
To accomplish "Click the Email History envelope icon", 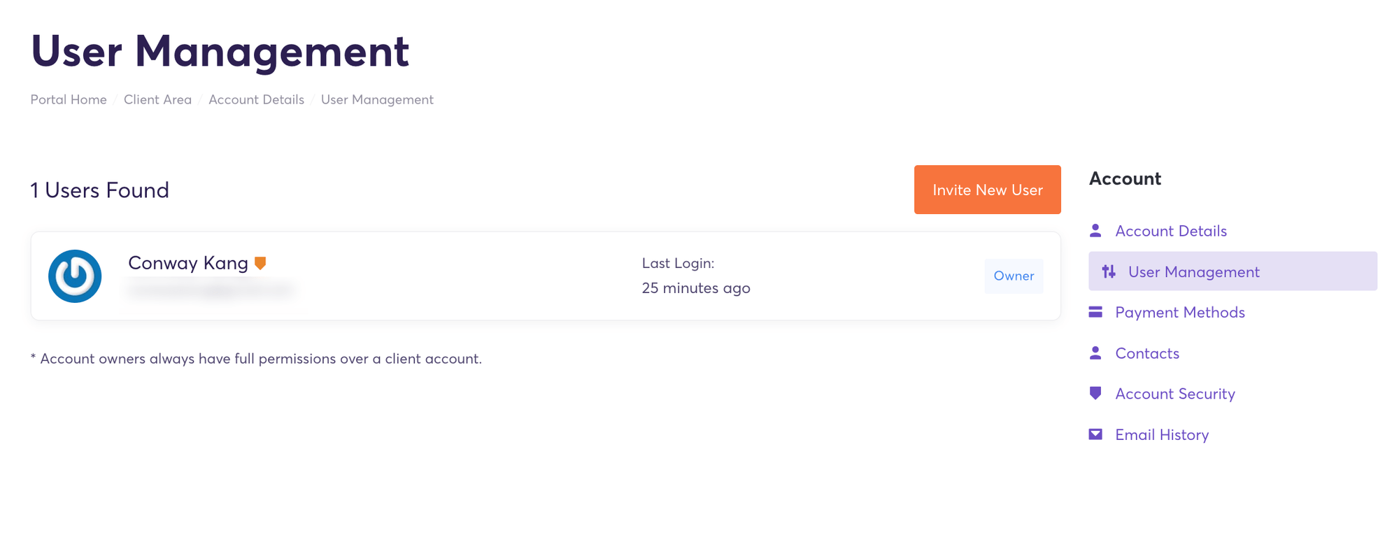I will coord(1095,434).
